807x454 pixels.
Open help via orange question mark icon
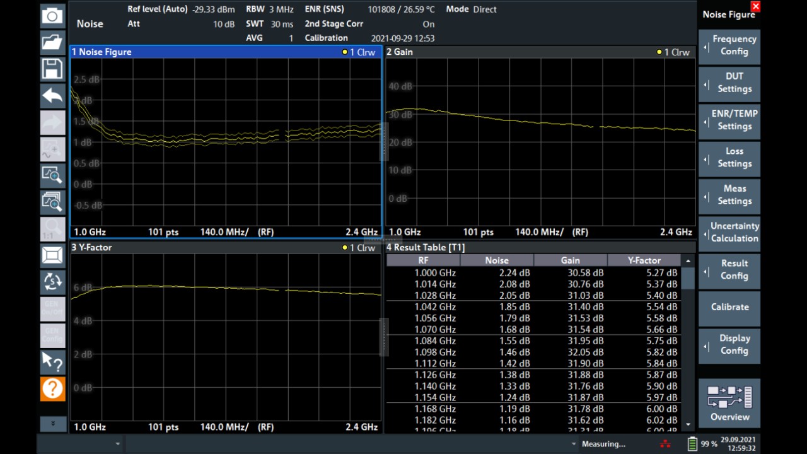[x=52, y=388]
